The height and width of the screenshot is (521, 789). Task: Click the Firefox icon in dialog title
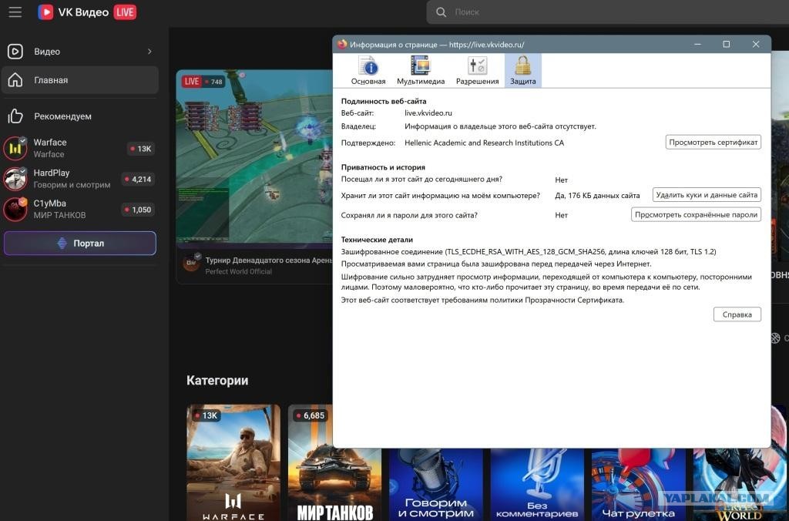[342, 44]
